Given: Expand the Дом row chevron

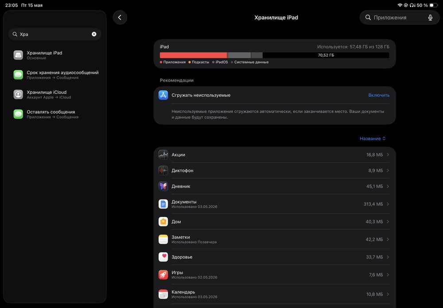Looking at the screenshot, I should (388, 222).
